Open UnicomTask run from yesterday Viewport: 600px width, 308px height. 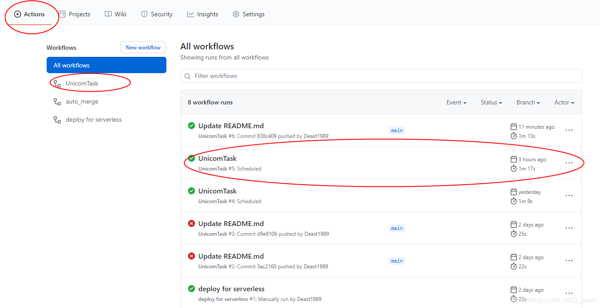[x=217, y=191]
